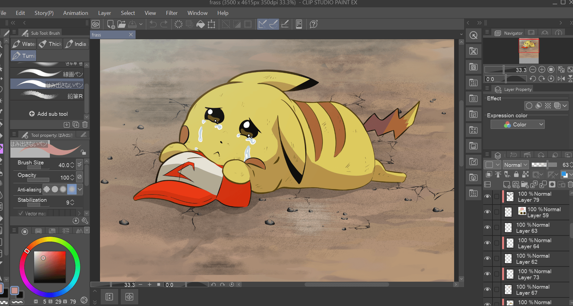This screenshot has width=573, height=306.
Task: Click the Add sub tool button
Action: point(48,114)
